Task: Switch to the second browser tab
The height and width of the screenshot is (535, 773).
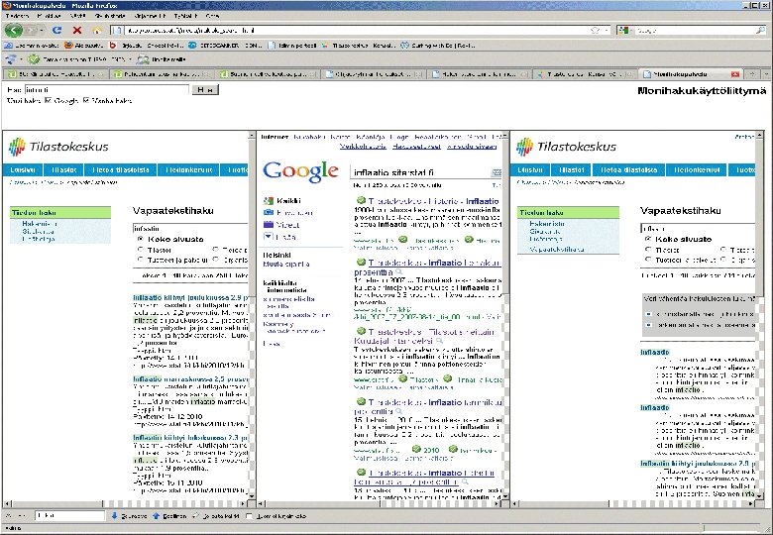Action: point(162,74)
